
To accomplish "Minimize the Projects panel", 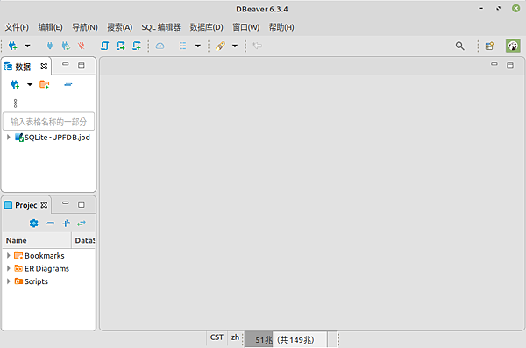I will pos(66,203).
